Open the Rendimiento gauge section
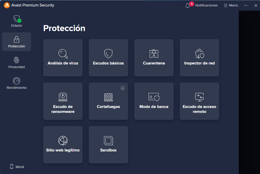260x174 pixels. click(17, 83)
